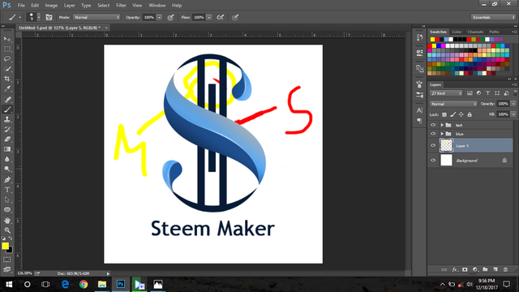
Task: Toggle lock transparent pixels
Action: [444, 114]
